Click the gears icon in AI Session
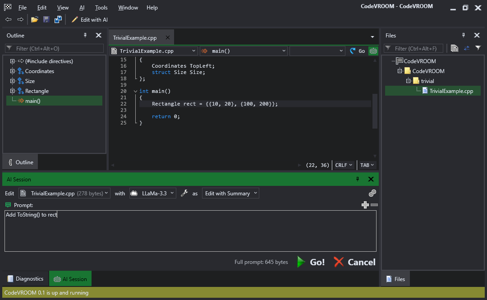The image size is (487, 300). point(372,193)
